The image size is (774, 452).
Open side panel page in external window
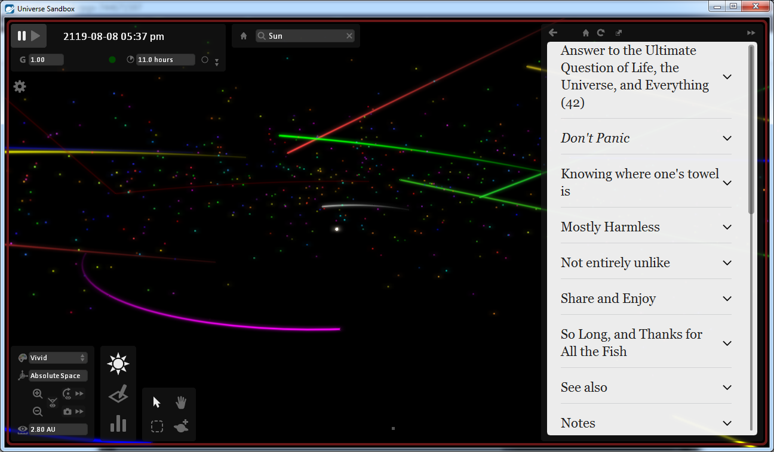[619, 33]
